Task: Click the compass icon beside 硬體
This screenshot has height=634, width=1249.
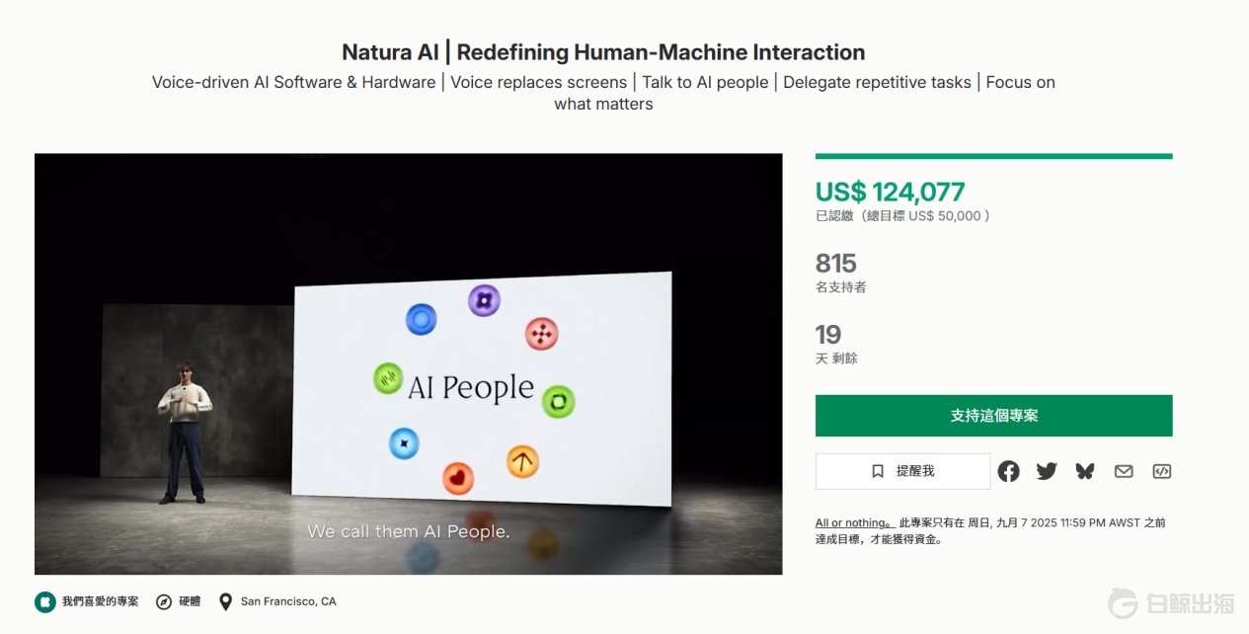Action: 164,601
